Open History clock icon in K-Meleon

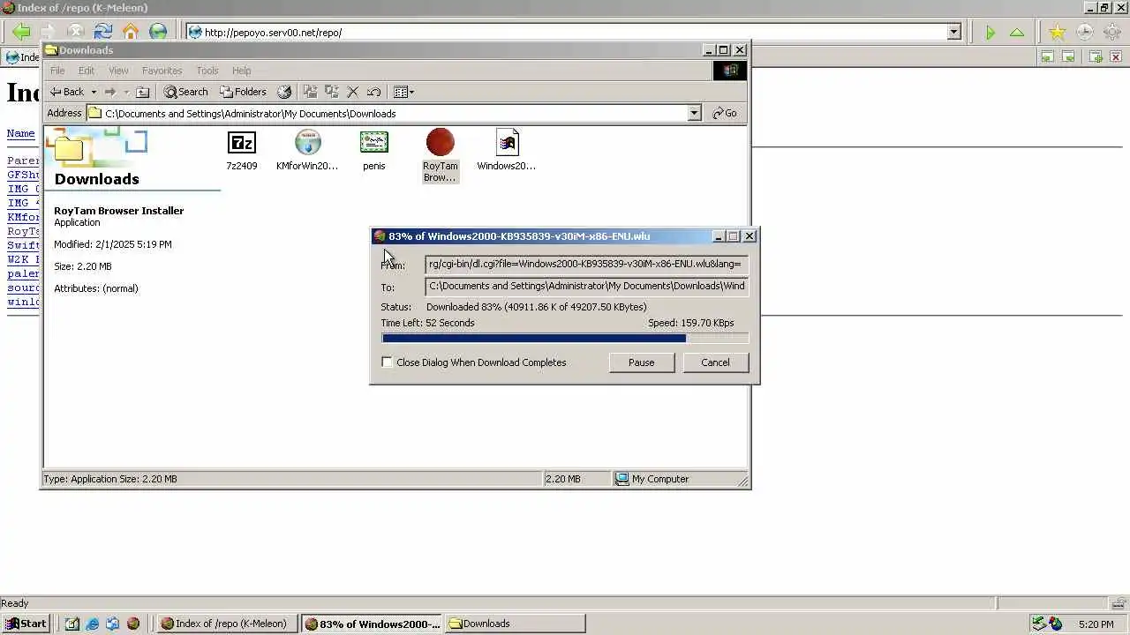click(x=1084, y=33)
